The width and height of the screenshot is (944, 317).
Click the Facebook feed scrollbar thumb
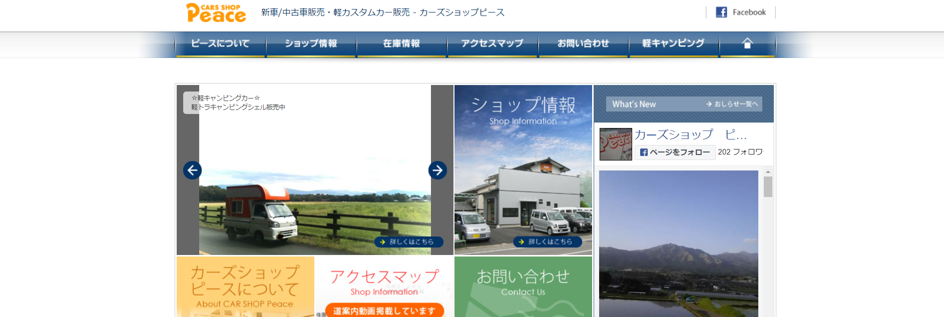click(768, 187)
